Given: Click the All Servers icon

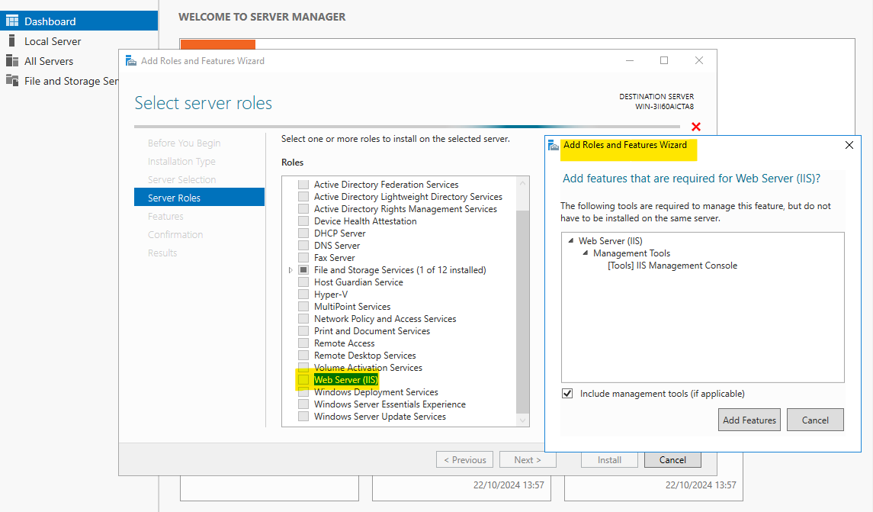Looking at the screenshot, I should point(12,61).
